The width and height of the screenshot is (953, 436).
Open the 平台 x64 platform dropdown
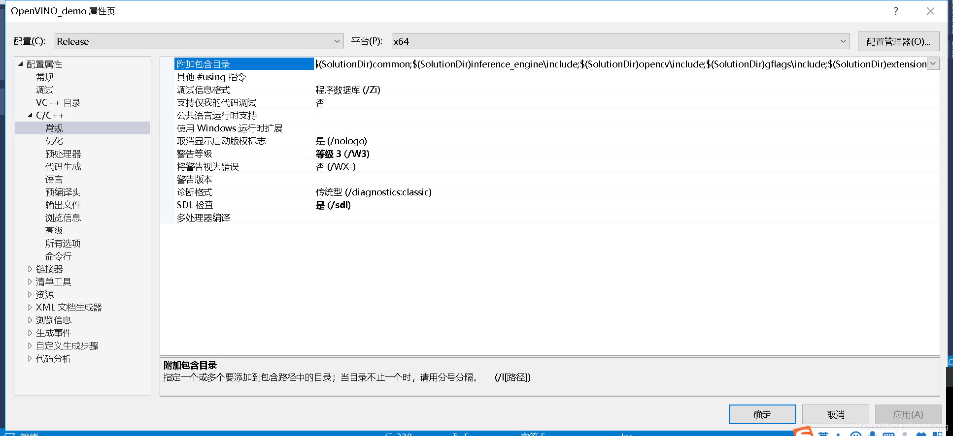[x=621, y=41]
